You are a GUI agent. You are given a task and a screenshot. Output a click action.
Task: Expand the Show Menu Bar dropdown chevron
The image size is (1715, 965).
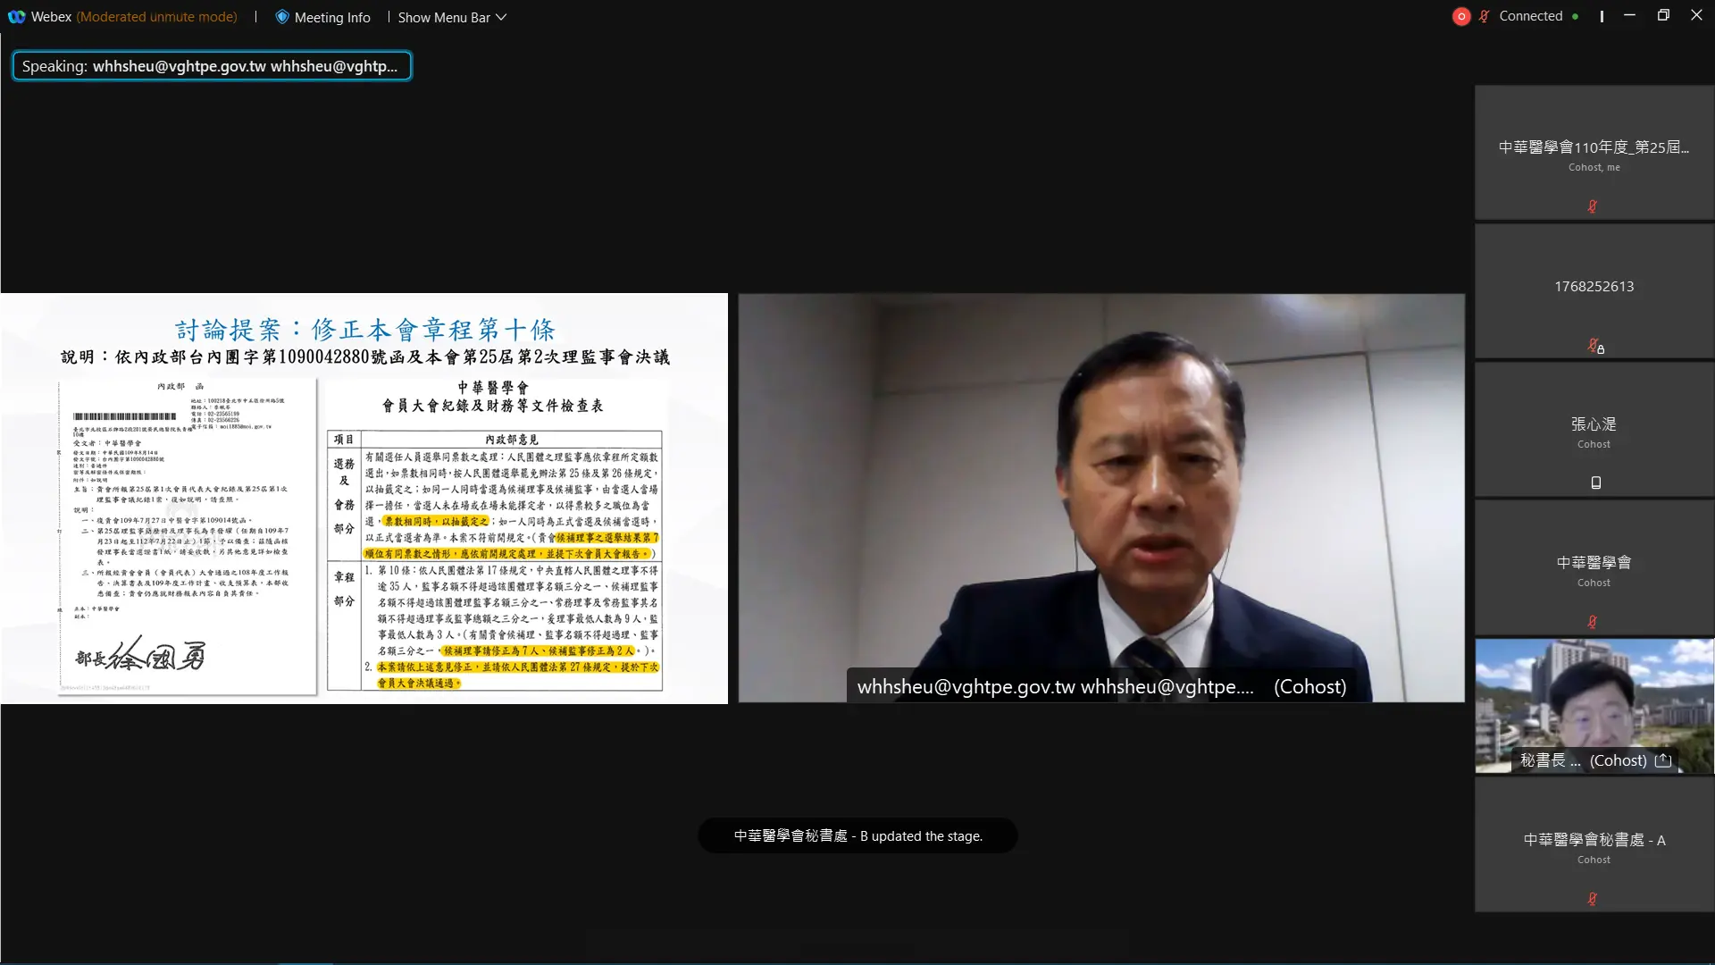[499, 16]
